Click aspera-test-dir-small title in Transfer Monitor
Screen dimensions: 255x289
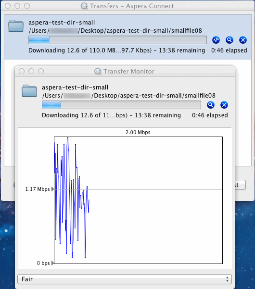(x=75, y=88)
